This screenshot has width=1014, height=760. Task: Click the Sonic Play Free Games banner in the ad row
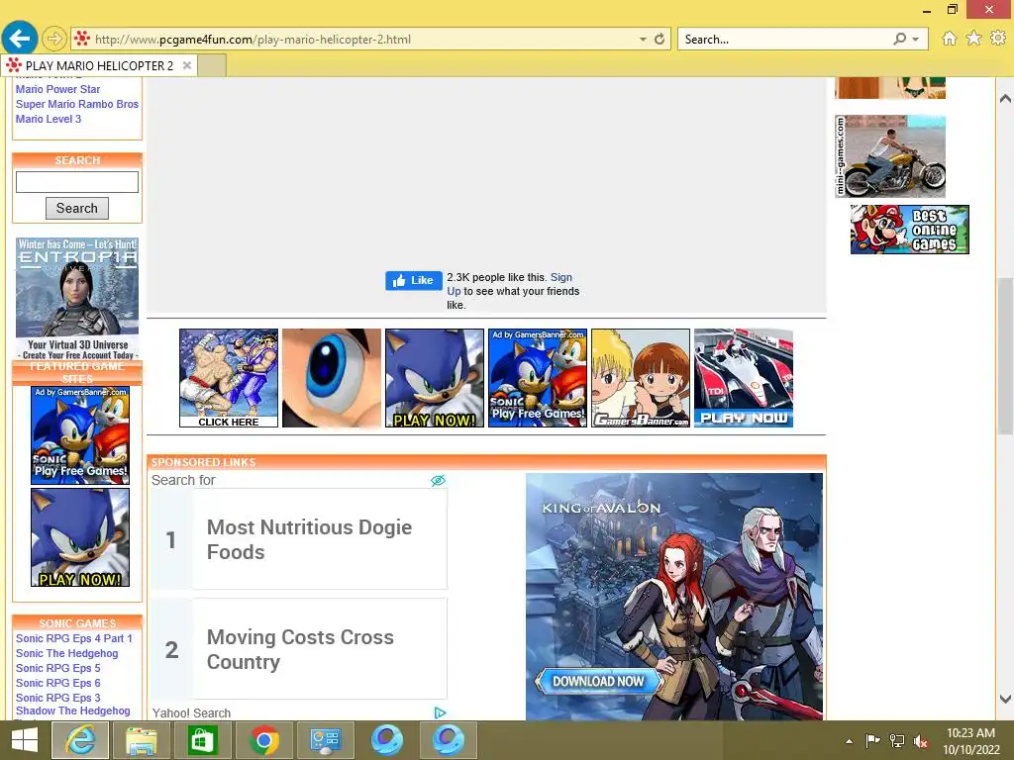point(538,378)
